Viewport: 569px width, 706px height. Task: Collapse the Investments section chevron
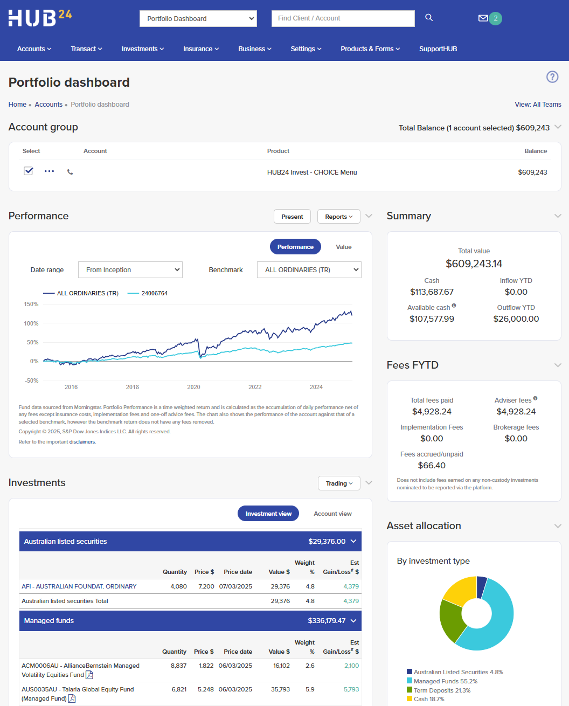(369, 483)
